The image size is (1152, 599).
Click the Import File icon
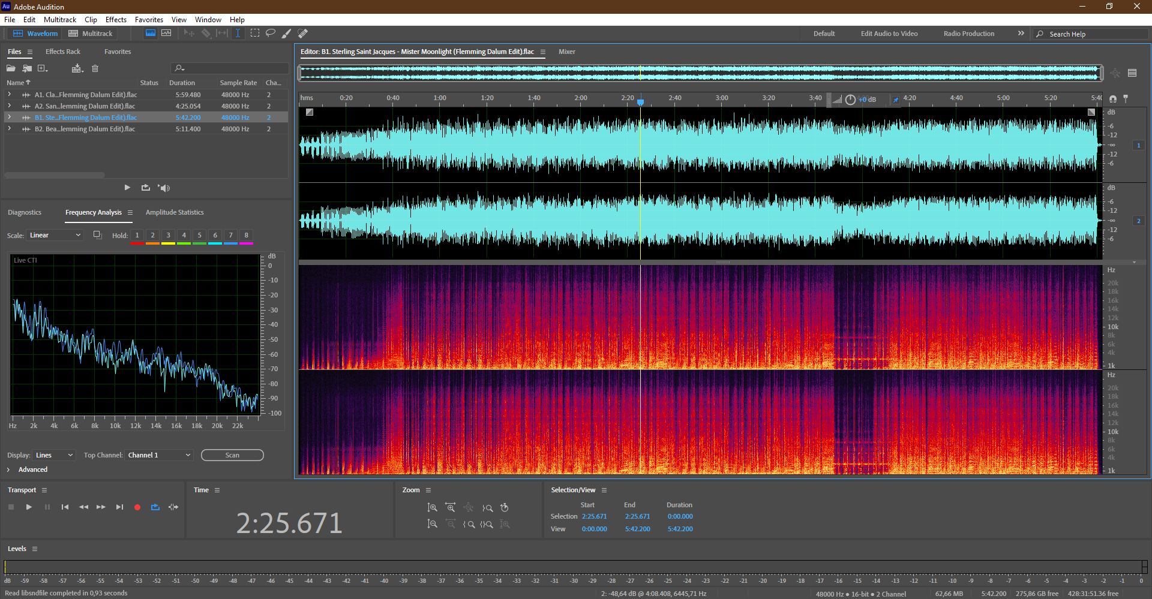tap(27, 68)
